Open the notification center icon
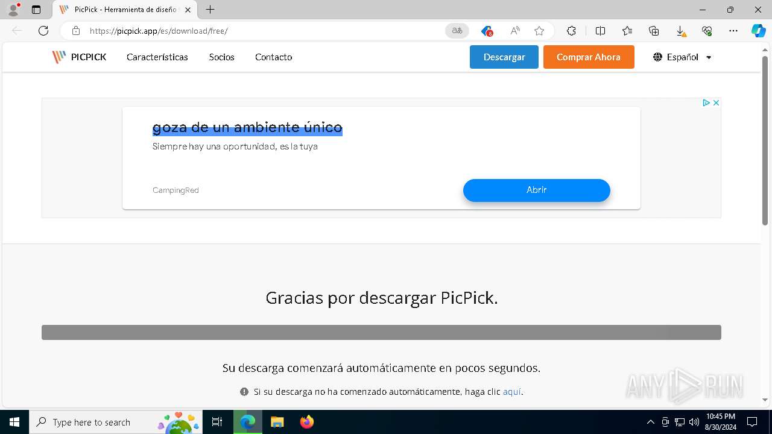Image resolution: width=772 pixels, height=434 pixels. pos(752,422)
